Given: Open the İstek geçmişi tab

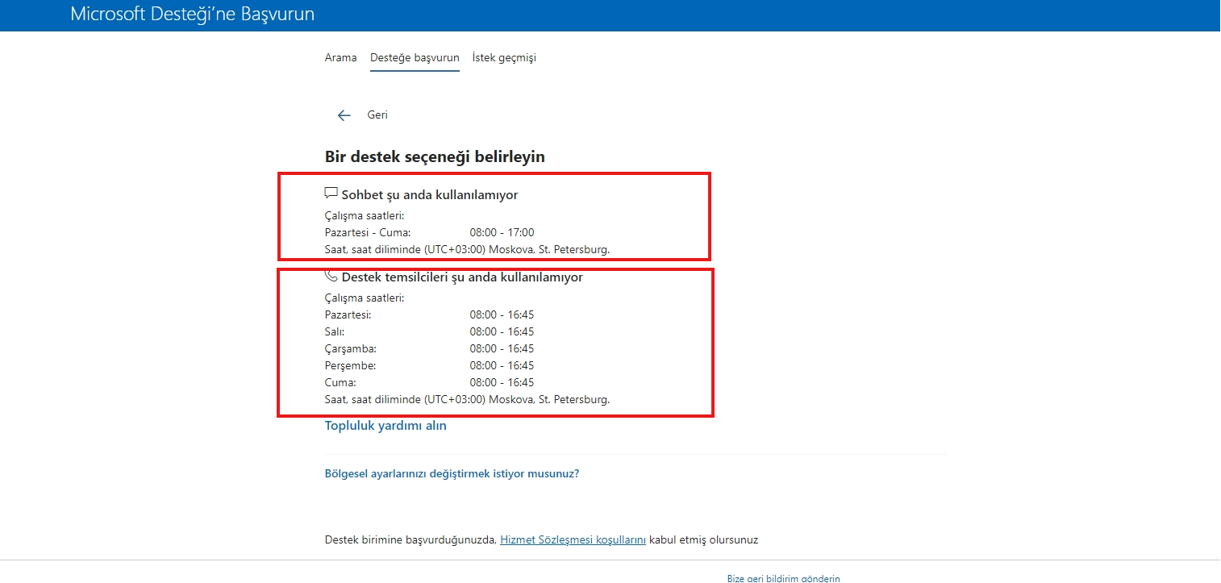Looking at the screenshot, I should [x=504, y=58].
